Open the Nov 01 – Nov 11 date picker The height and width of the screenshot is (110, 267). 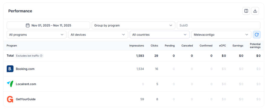coord(51,26)
